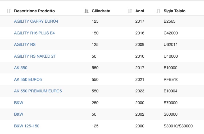Open AGILITY RS NAKED 2T link
The height and width of the screenshot is (134, 204).
[x=35, y=56]
